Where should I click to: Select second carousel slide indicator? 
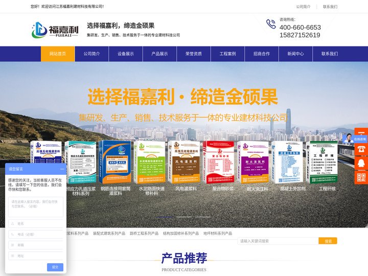[x=184, y=217]
